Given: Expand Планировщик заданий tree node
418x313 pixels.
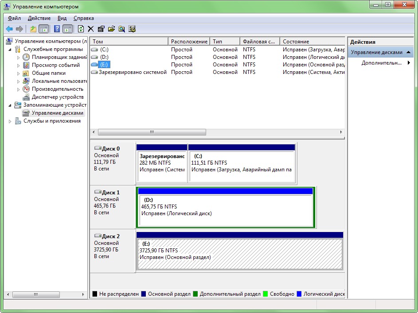Looking at the screenshot, I should tap(18, 58).
